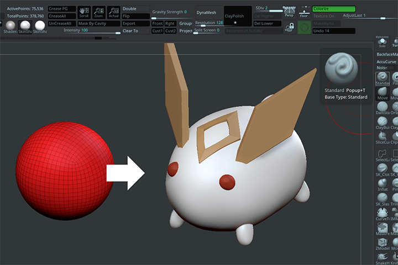Click the camera lock icon
This screenshot has width=398, height=265.
point(290,27)
